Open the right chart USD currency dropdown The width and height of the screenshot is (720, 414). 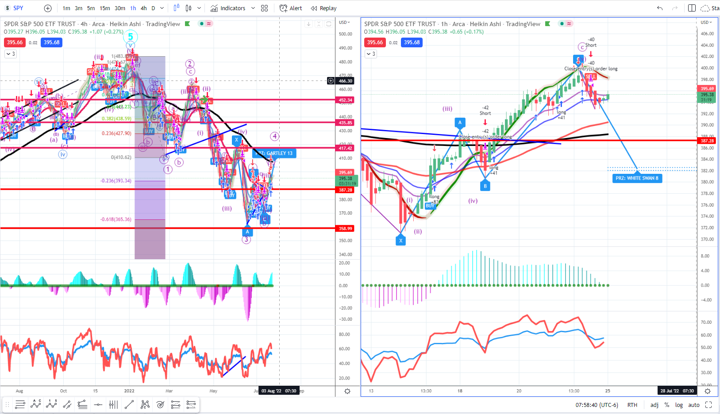click(706, 22)
